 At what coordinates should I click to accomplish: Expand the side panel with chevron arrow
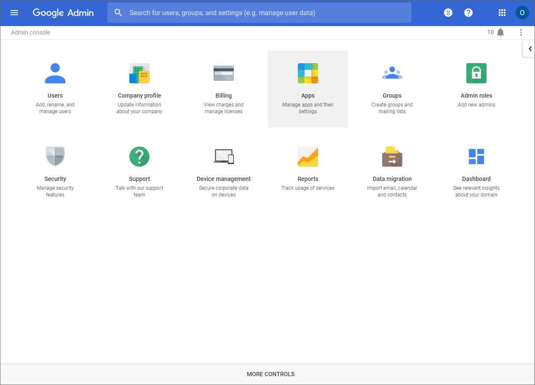(x=530, y=49)
